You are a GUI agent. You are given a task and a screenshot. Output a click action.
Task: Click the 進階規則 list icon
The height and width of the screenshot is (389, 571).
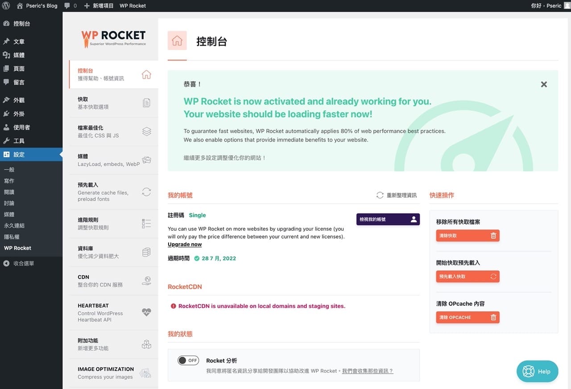[146, 223]
